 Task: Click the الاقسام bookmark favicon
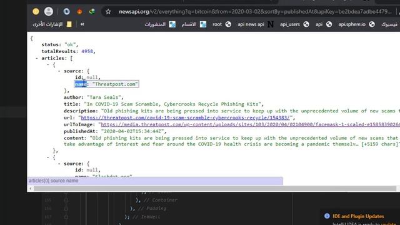pos(203,24)
